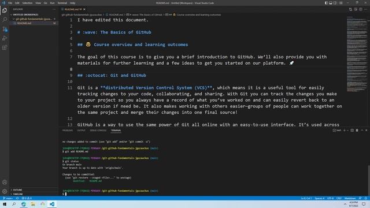Split the editor right
The width and height of the screenshot is (370, 208).
pyautogui.click(x=361, y=9)
